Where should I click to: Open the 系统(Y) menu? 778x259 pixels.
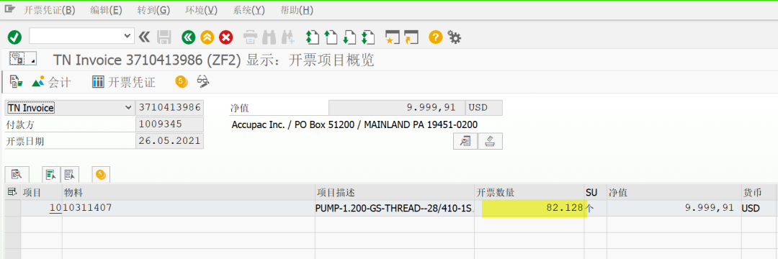point(249,10)
